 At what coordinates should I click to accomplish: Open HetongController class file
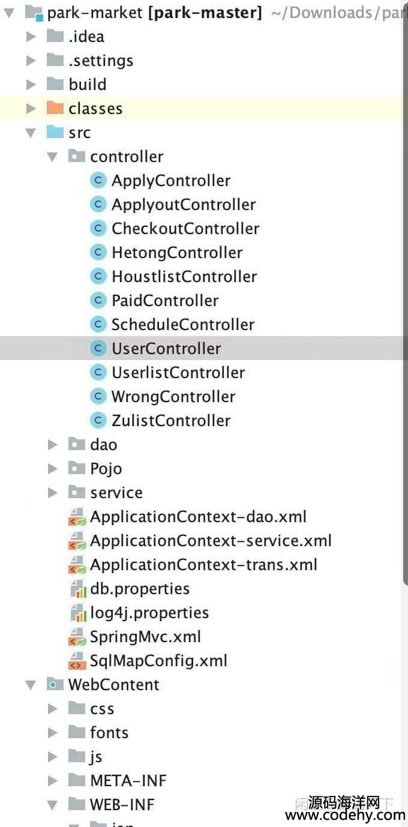tap(176, 253)
